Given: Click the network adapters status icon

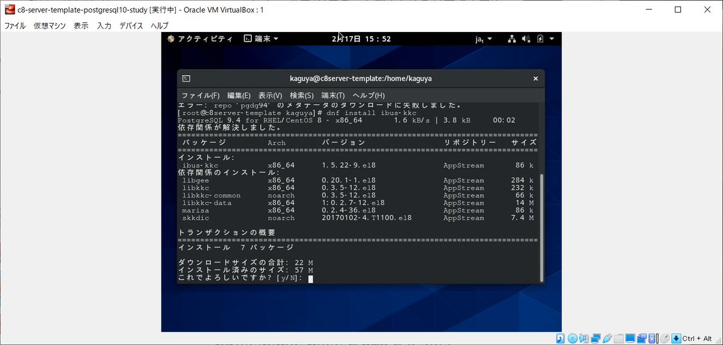Looking at the screenshot, I should pos(596,338).
